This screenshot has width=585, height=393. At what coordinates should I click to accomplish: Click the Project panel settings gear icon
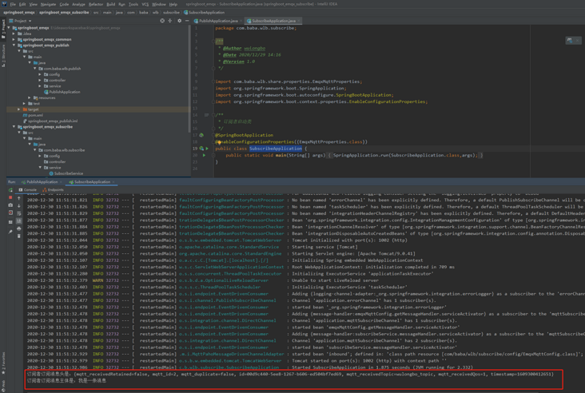pyautogui.click(x=179, y=21)
